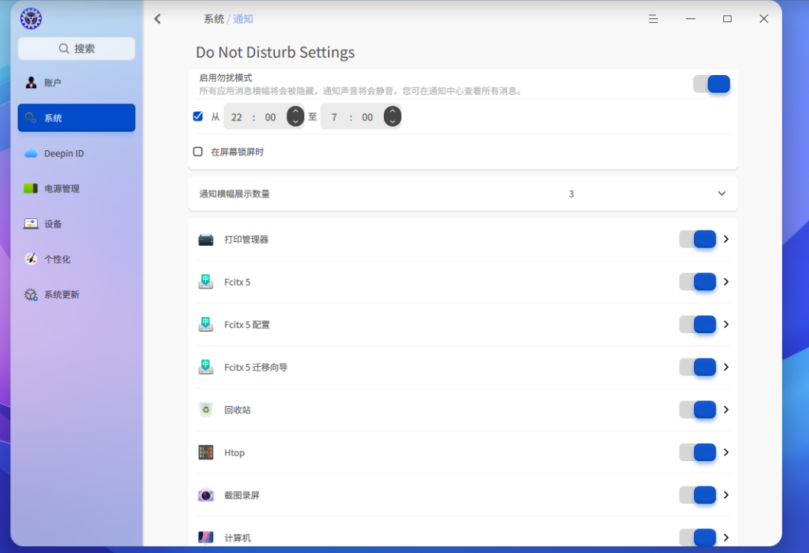Open the title bar hamburger menu
This screenshot has height=553, width=809.
[653, 19]
